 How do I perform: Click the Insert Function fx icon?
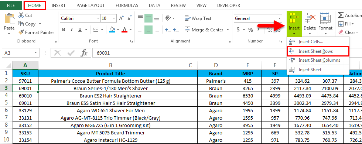click(x=84, y=53)
